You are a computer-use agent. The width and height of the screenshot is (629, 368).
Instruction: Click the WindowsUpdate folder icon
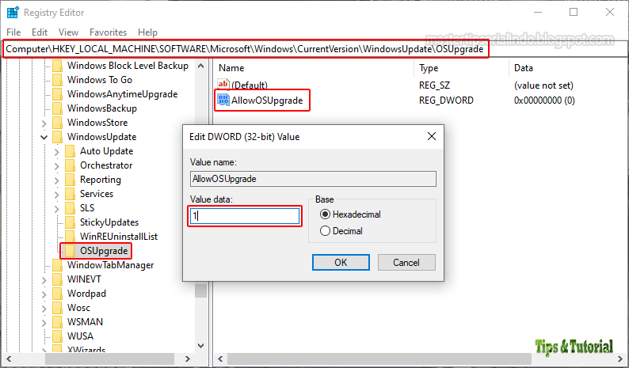click(x=57, y=137)
